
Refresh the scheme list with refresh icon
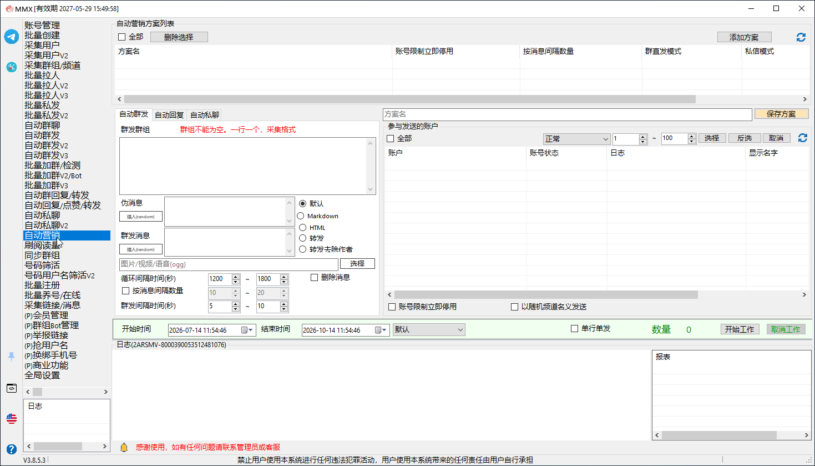pos(801,37)
